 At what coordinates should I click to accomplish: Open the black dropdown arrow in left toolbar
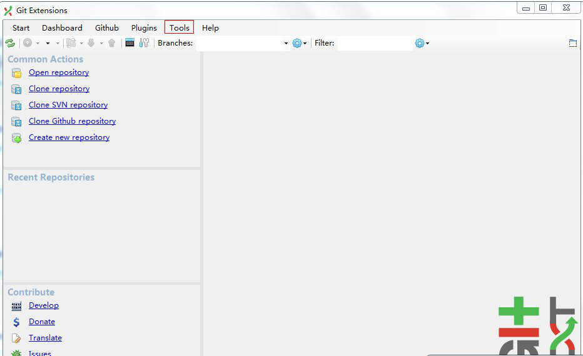(48, 44)
